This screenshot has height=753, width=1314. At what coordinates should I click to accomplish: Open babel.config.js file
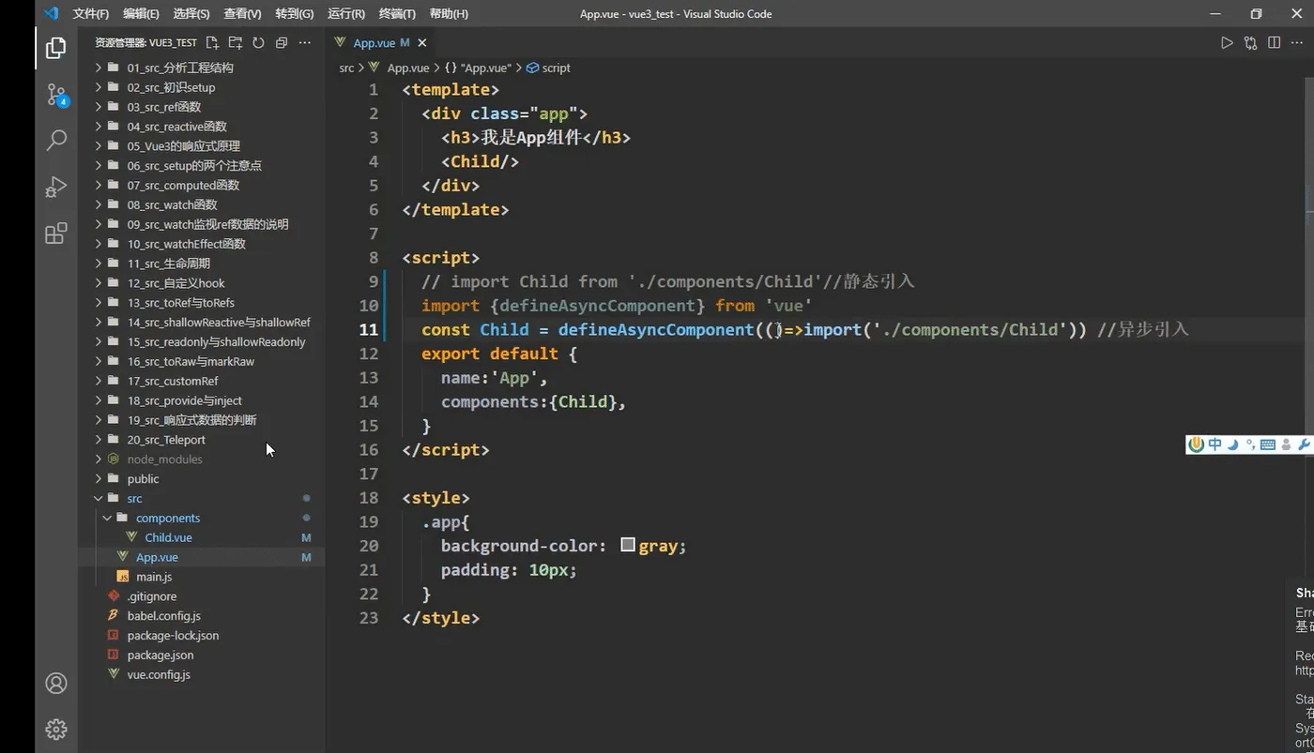[x=201, y=616]
